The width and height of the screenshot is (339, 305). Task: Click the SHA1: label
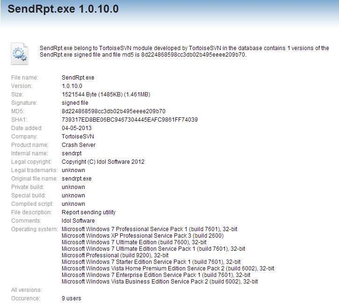19,120
